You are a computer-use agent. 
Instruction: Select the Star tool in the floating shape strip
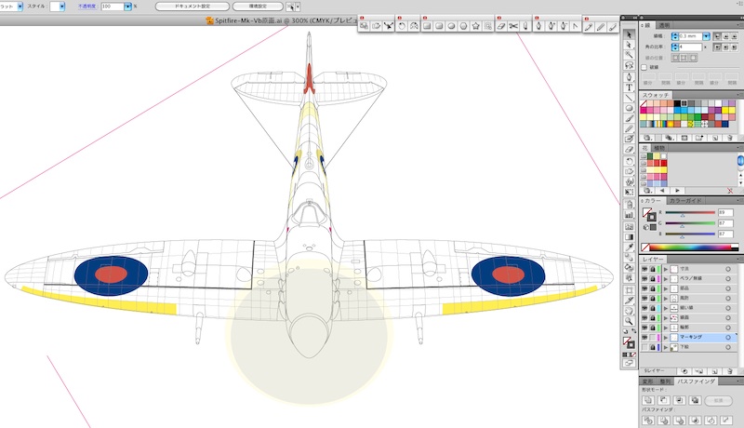(476, 26)
